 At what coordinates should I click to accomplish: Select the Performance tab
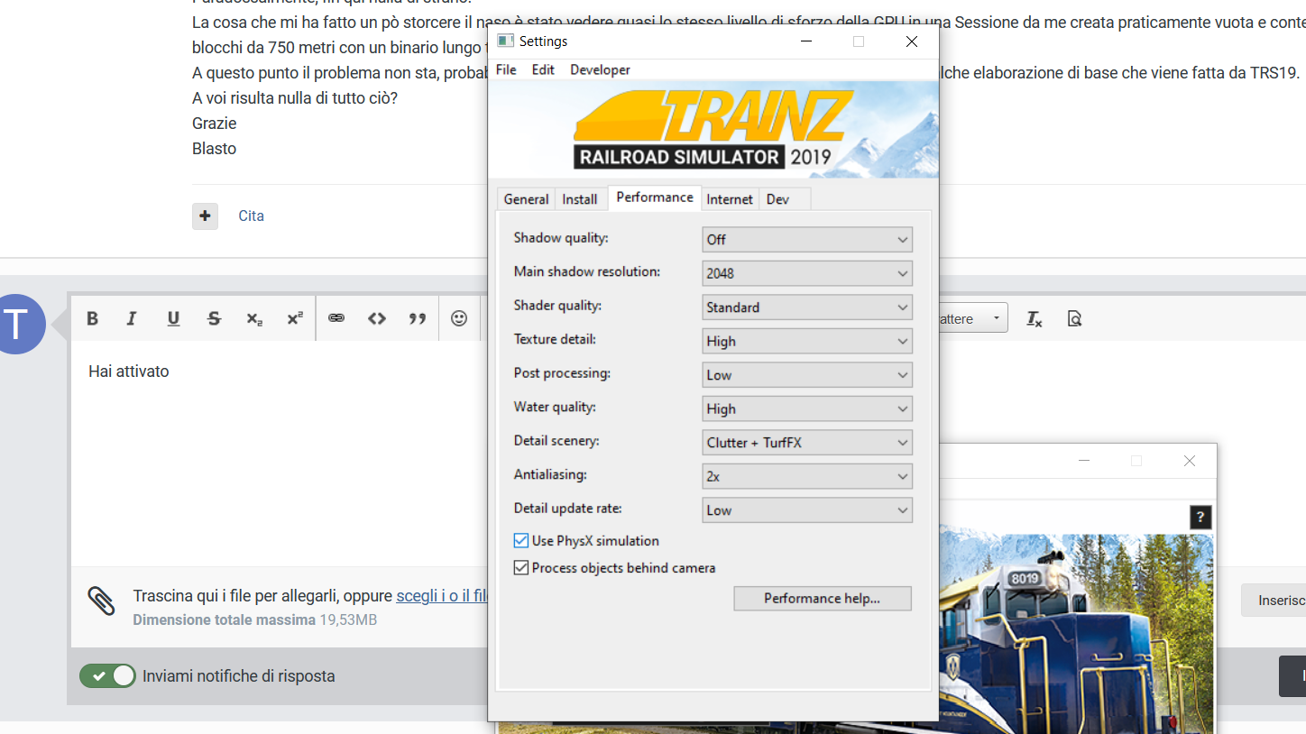pyautogui.click(x=655, y=197)
